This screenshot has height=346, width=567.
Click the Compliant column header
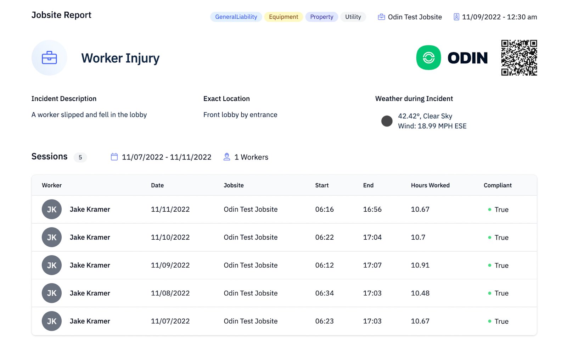(x=498, y=185)
